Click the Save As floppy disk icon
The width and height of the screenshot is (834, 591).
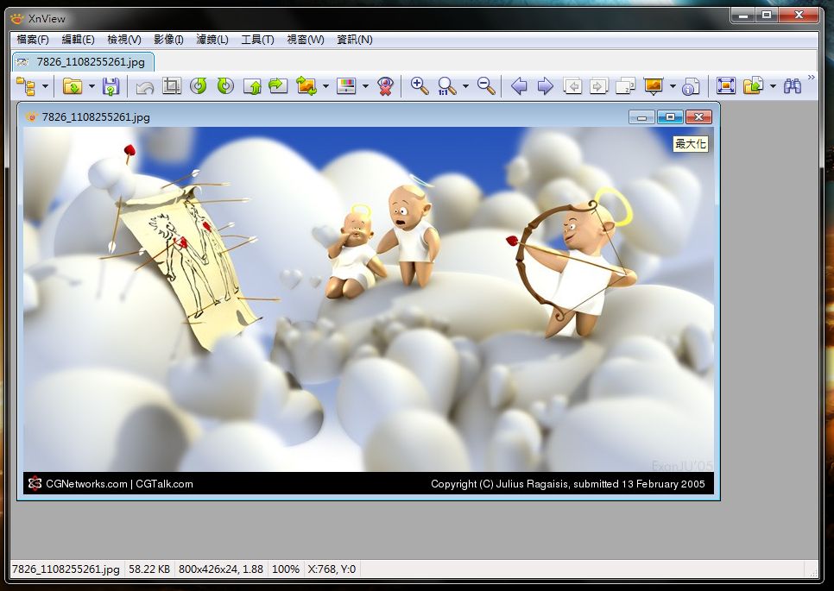pos(111,86)
